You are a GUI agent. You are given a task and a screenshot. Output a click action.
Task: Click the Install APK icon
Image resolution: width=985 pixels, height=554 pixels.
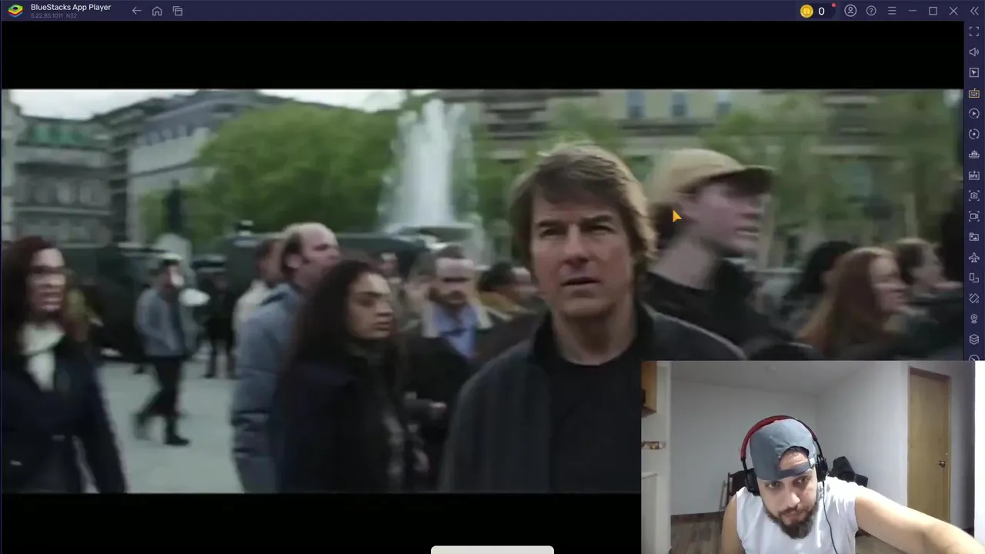[x=974, y=175]
